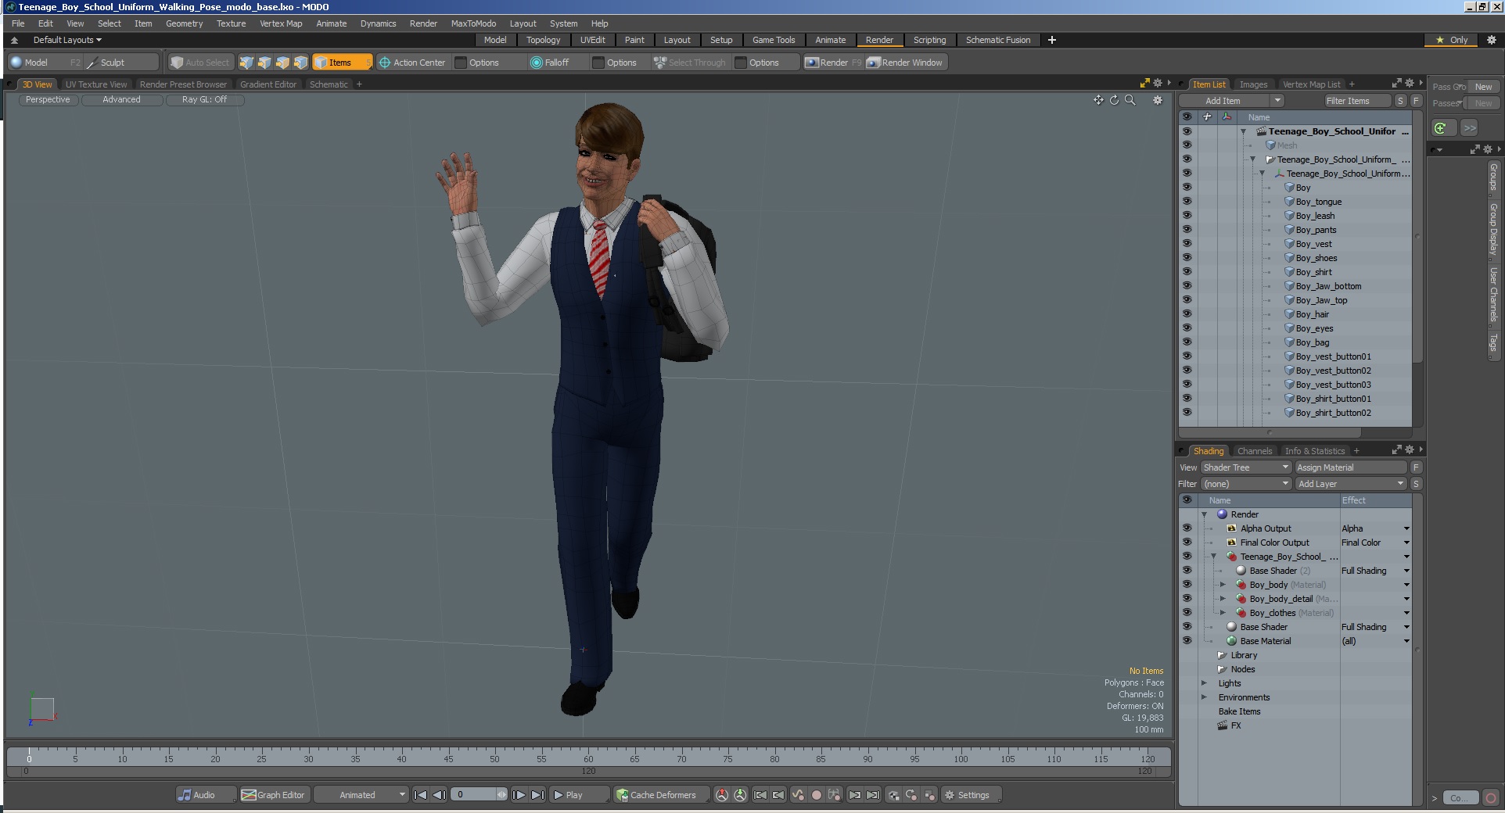Image resolution: width=1505 pixels, height=813 pixels.
Task: Maximize the Item List panel
Action: (1396, 84)
